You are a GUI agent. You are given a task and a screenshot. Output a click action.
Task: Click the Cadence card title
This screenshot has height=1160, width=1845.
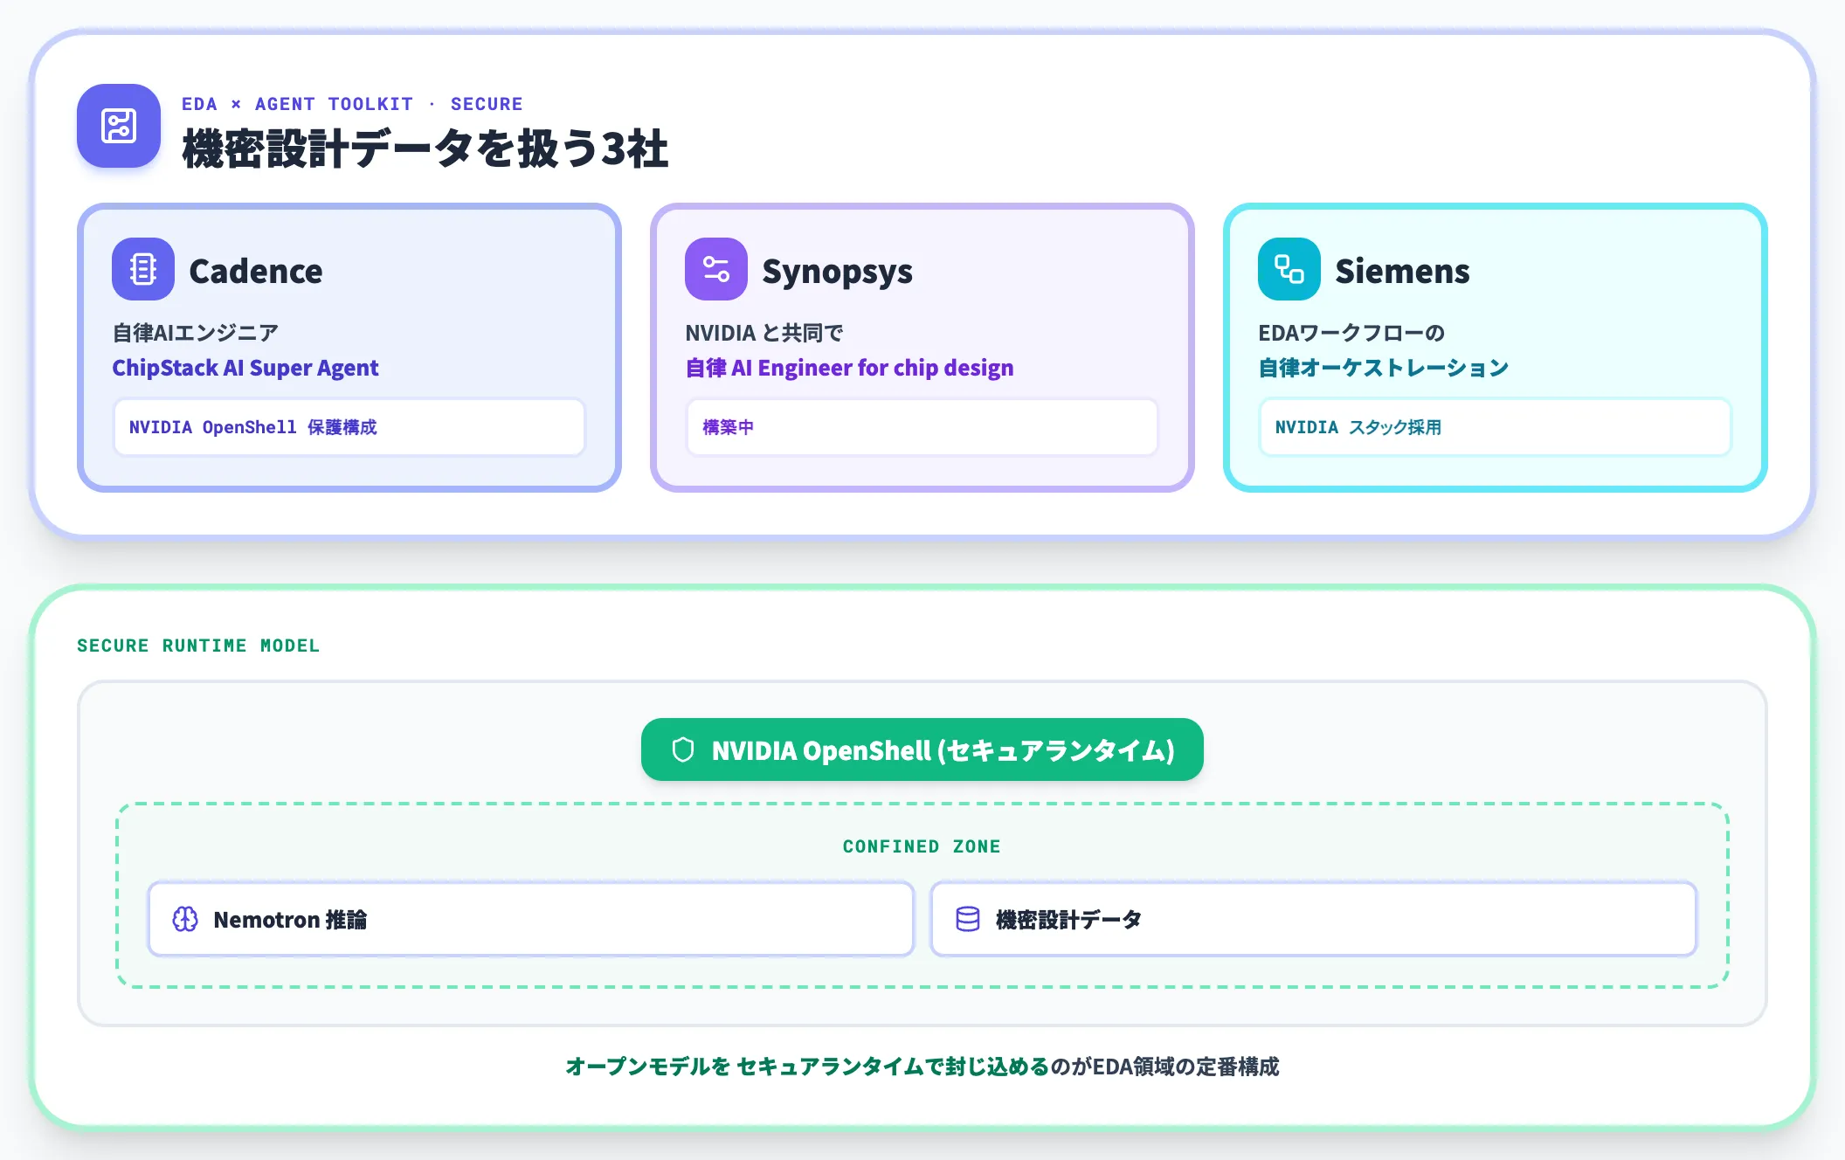[256, 271]
